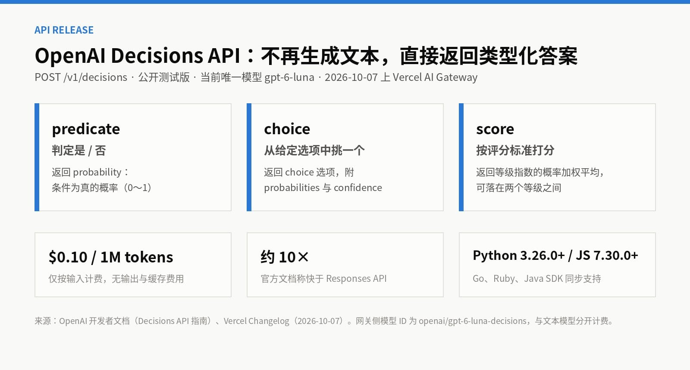This screenshot has height=370, width=690.
Task: Click the line "返回 choice 选项，附"
Action: [309, 172]
